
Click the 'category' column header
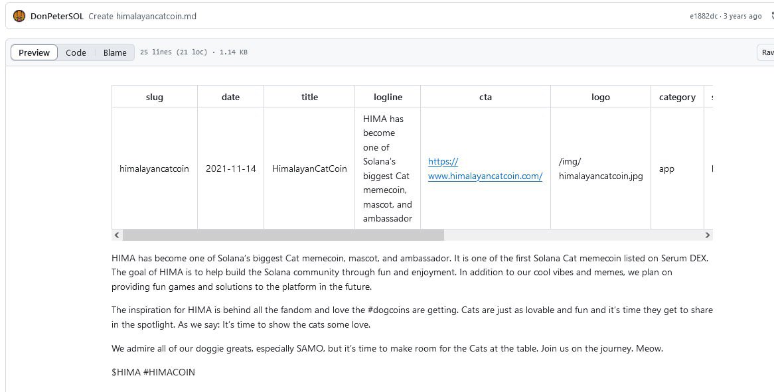click(x=677, y=97)
